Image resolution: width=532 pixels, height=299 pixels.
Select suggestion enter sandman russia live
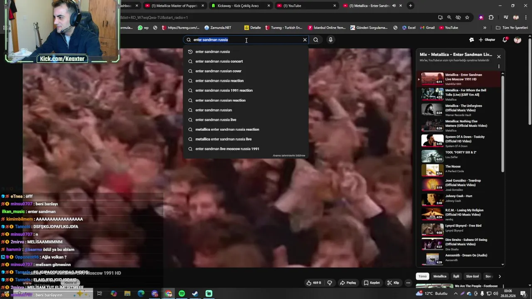(x=246, y=120)
